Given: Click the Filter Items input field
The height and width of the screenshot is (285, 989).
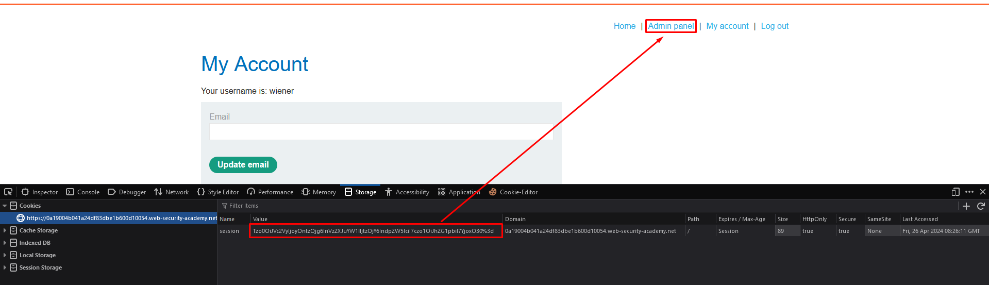Looking at the screenshot, I should coord(588,206).
